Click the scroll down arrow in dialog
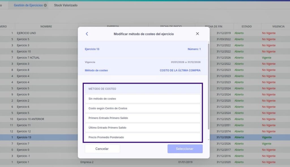 [209, 140]
